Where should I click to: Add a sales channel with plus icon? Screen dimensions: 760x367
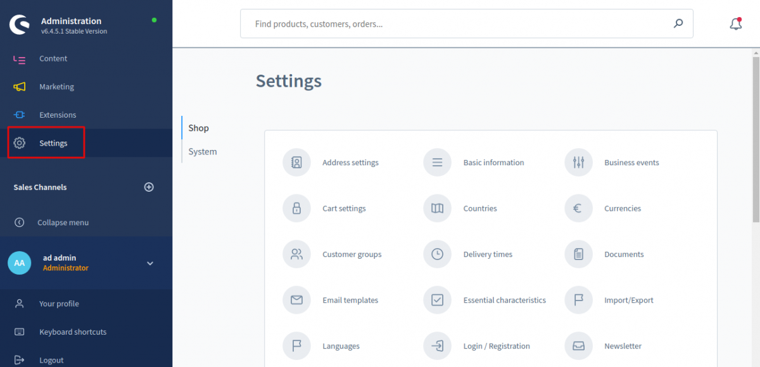[149, 187]
